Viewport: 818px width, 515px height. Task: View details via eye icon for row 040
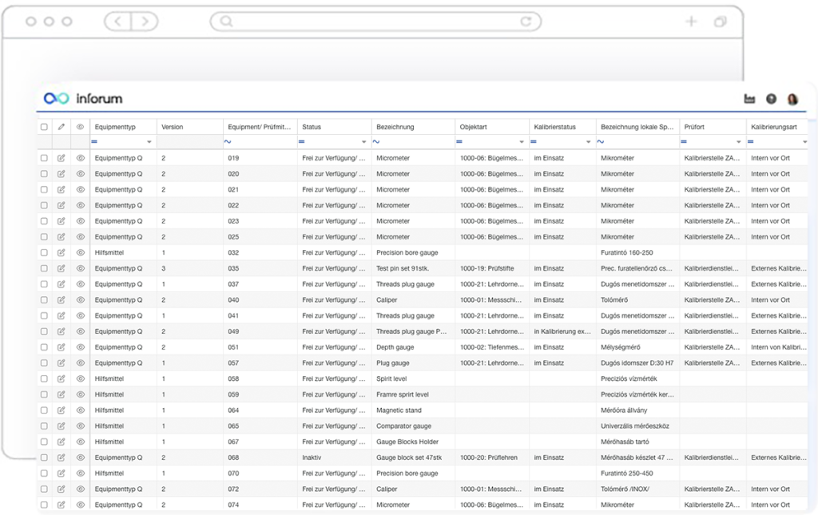(x=81, y=300)
